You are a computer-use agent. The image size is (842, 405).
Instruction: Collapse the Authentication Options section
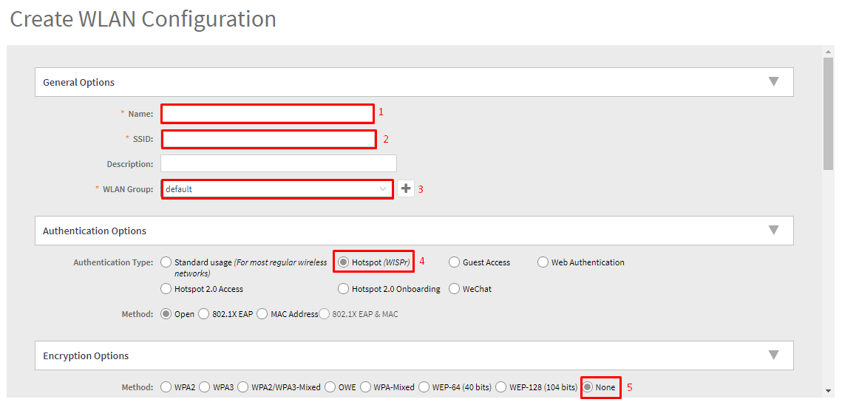pyautogui.click(x=773, y=231)
